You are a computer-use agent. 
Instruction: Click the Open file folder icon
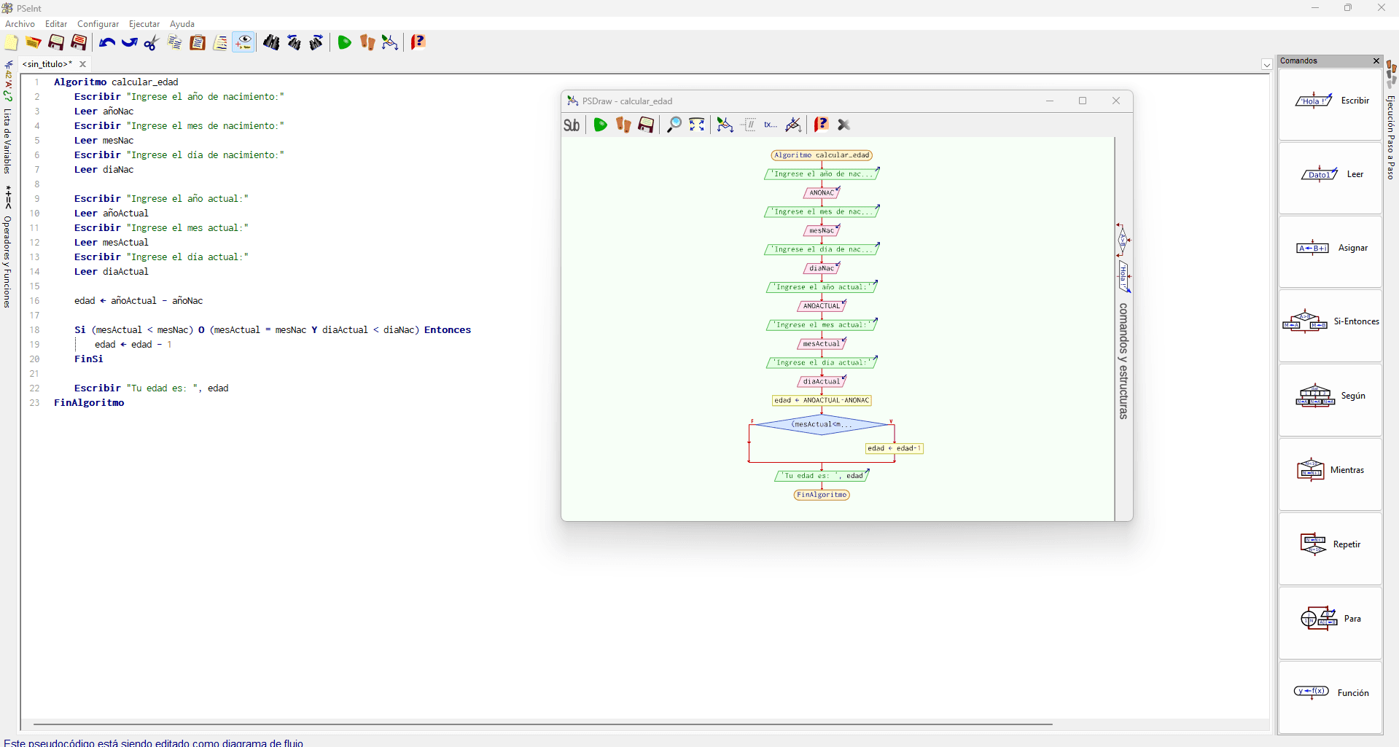pyautogui.click(x=34, y=43)
